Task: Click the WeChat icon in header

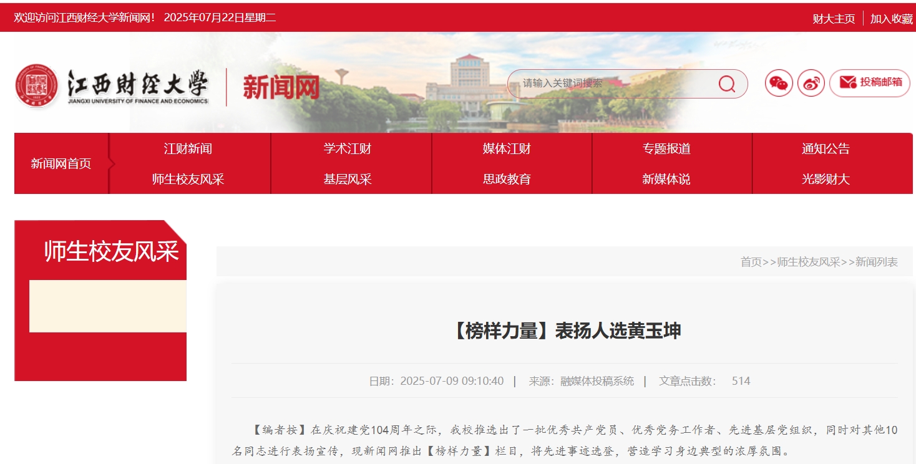Action: click(779, 83)
